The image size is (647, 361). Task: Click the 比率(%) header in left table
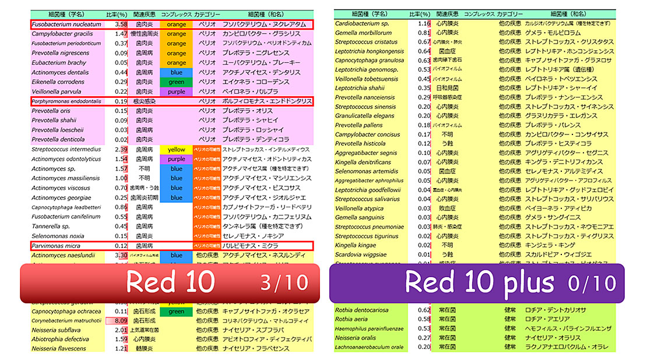tap(117, 15)
